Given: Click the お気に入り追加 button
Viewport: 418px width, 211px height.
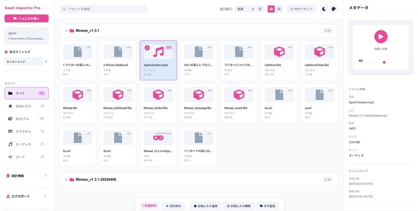Looking at the screenshot, I should point(206,206).
